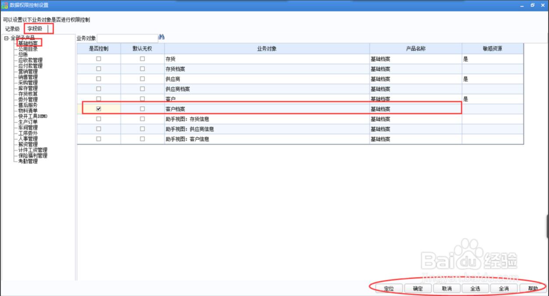549x296 pixels.
Task: Select the 字段级 tab
Action: (x=35, y=29)
